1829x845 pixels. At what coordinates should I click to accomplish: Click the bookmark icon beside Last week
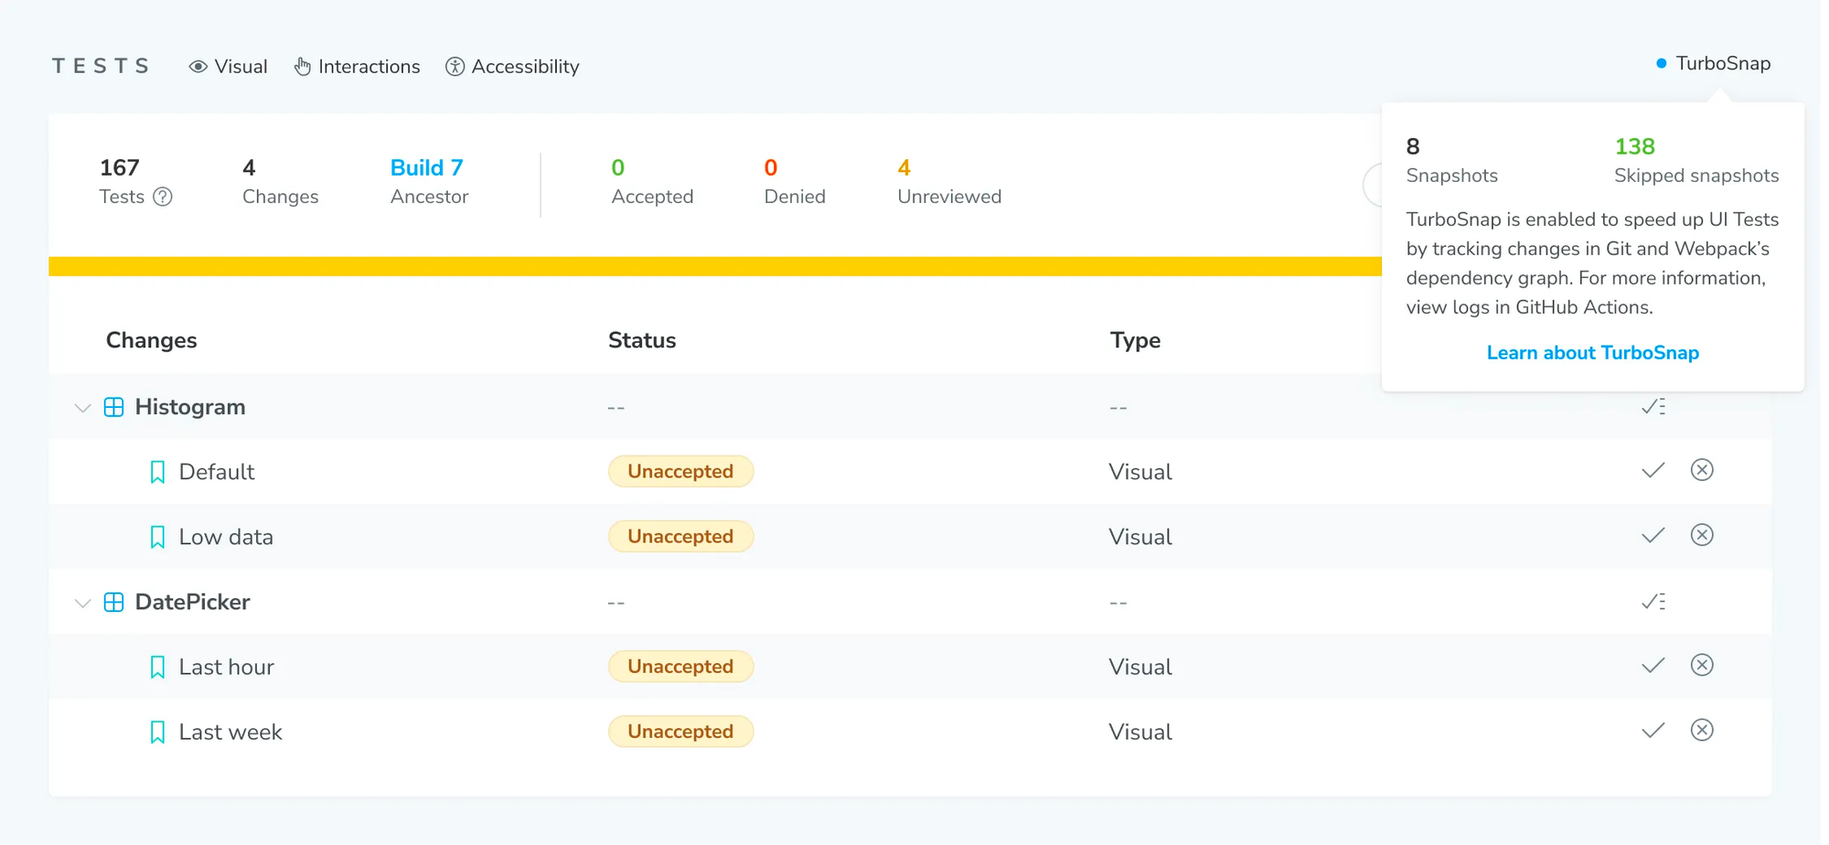[157, 733]
